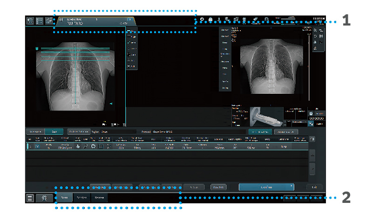This screenshot has width=380, height=221.
Task: Click the 3D gantry patient position thumbnail
Action: click(266, 117)
